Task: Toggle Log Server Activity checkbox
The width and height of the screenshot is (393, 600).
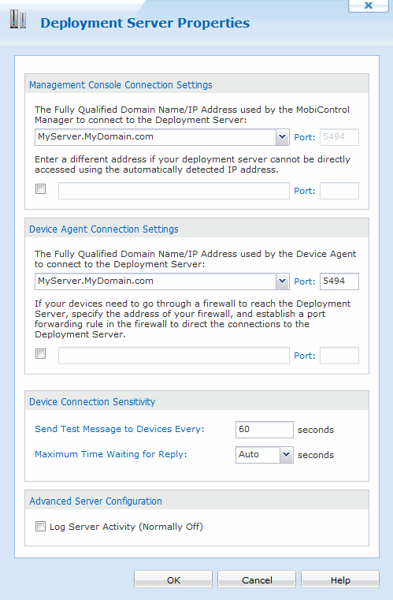Action: pyautogui.click(x=40, y=526)
